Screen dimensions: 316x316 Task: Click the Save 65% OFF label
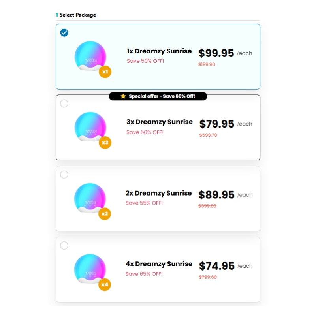(144, 274)
